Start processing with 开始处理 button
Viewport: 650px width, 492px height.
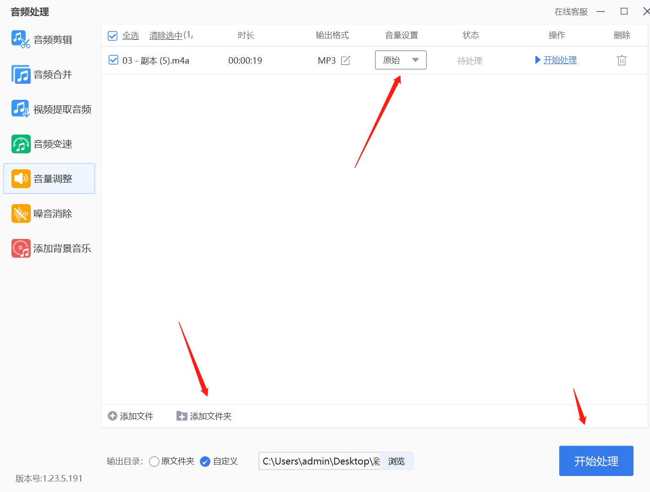pos(596,461)
